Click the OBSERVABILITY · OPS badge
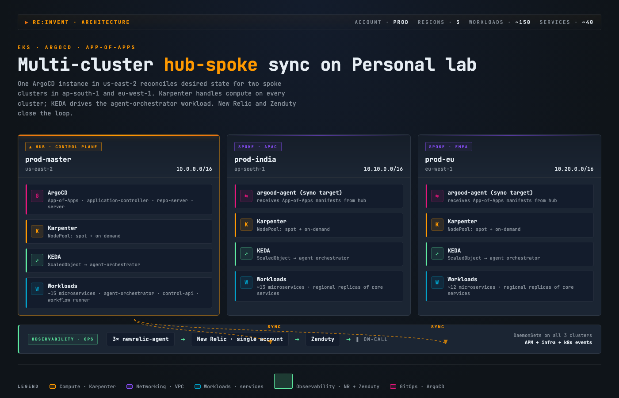 click(63, 339)
